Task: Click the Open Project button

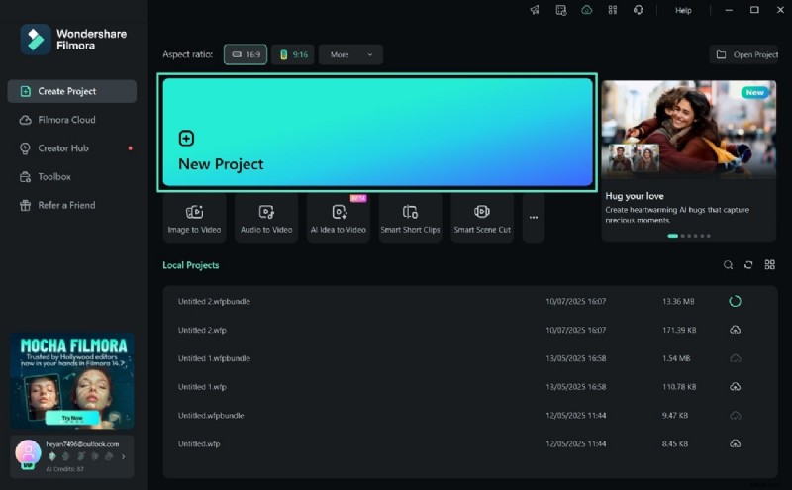Action: pyautogui.click(x=747, y=54)
